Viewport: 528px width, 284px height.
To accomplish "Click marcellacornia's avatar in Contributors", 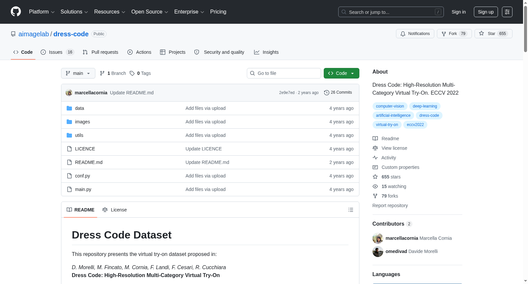I will click(378, 238).
